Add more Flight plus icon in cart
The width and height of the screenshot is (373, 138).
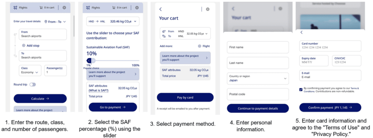coord(199,46)
